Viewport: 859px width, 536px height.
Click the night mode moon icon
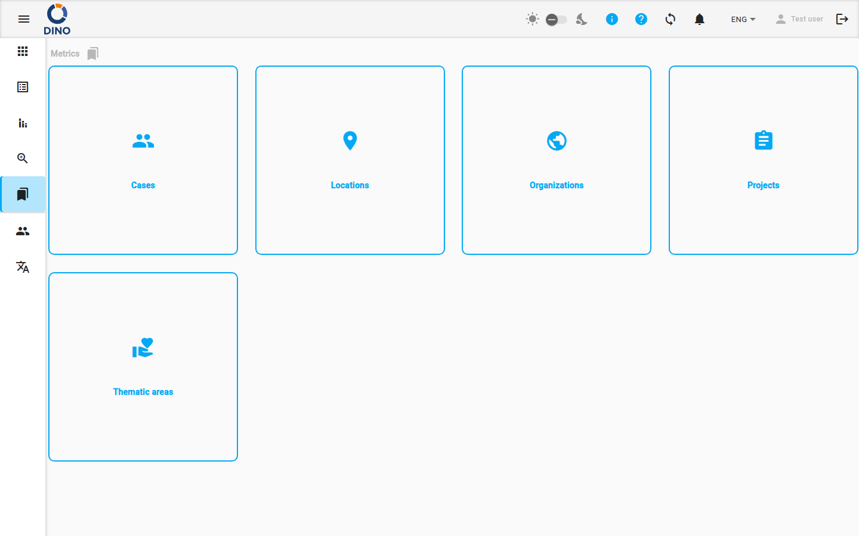tap(582, 20)
